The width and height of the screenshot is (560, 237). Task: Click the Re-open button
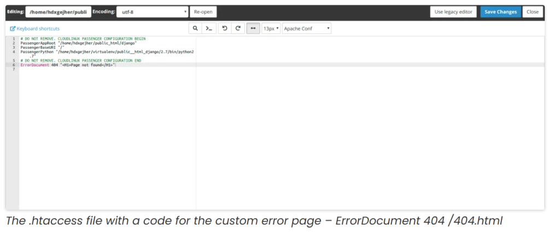tap(203, 12)
